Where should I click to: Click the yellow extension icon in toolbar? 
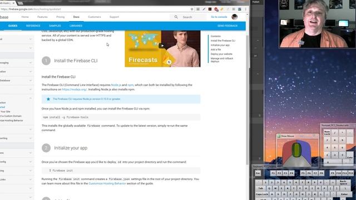pyautogui.click(x=222, y=9)
